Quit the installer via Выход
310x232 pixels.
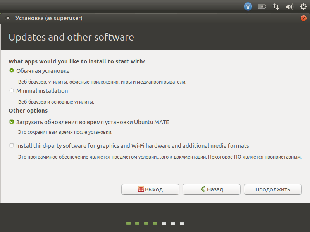tap(150, 189)
